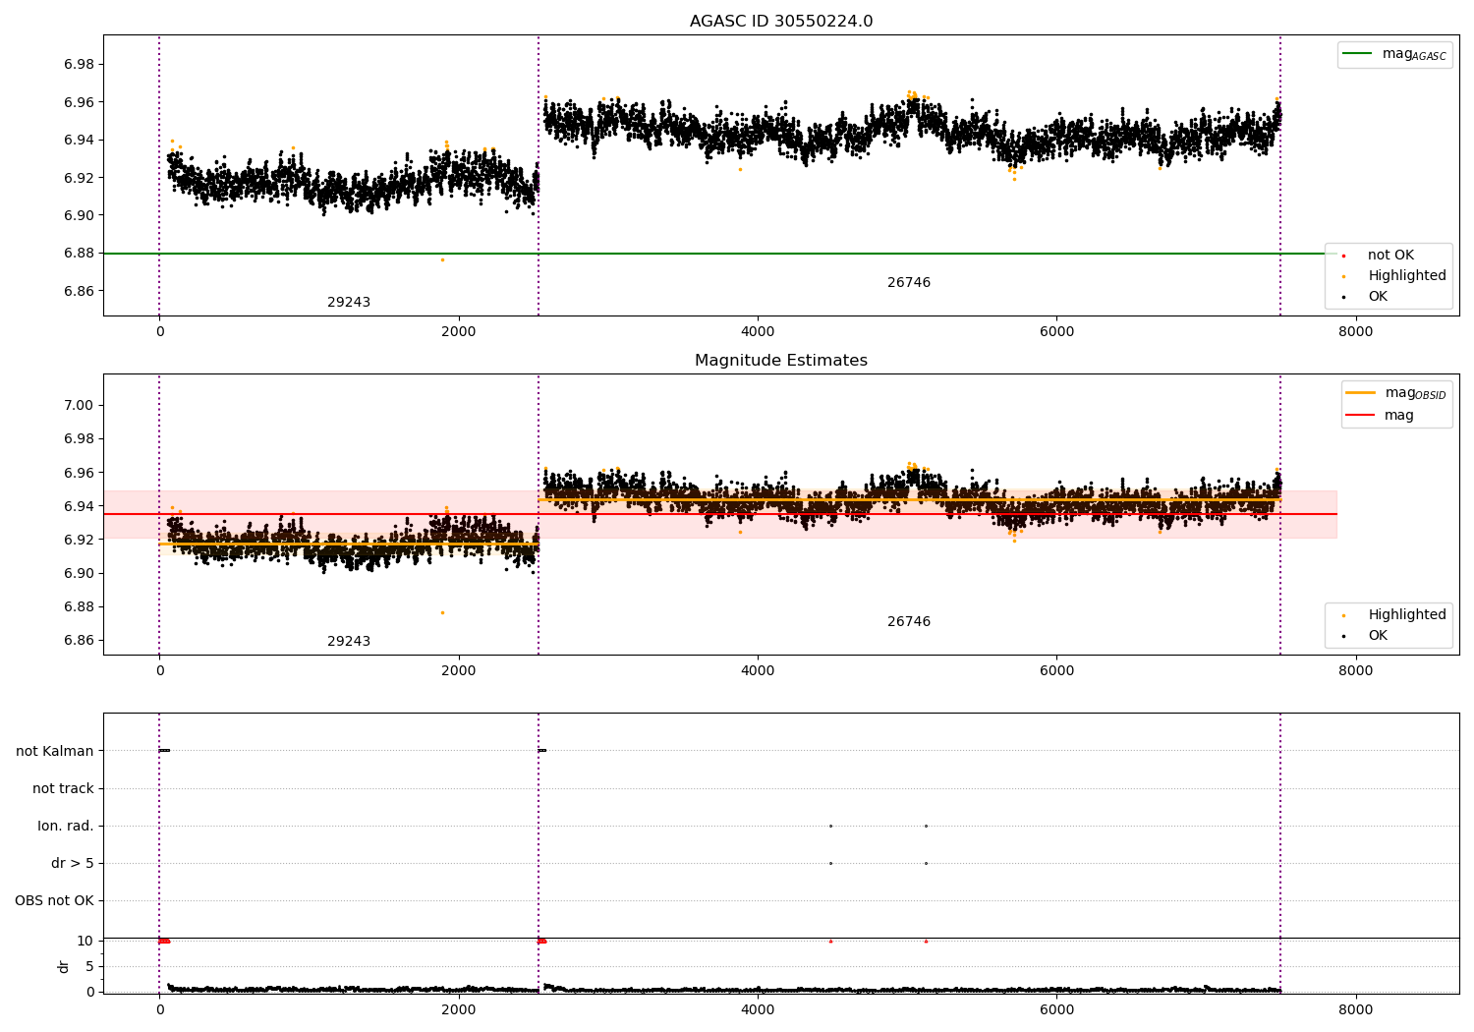Click the '26746' label in Magnitude Estimates plot
The width and height of the screenshot is (1474, 1032).
pyautogui.click(x=909, y=621)
